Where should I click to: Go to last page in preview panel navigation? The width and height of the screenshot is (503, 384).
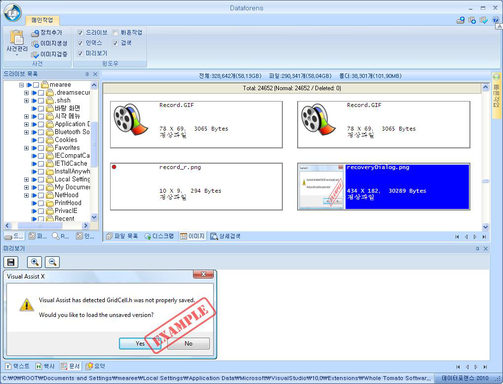click(x=485, y=367)
